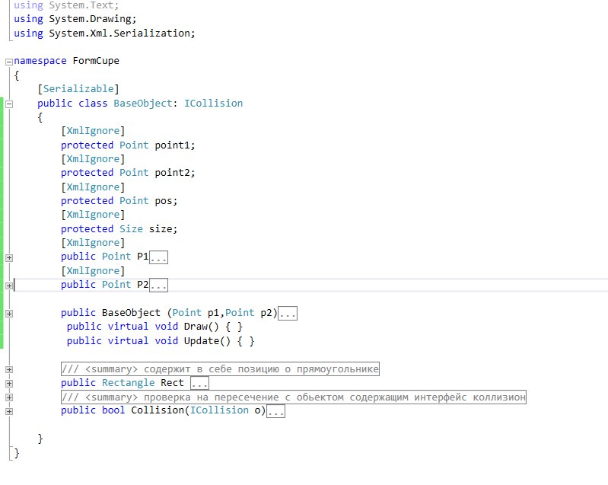Click the 'FormCupe' namespace name
Viewport: 608px width, 485px height.
pyautogui.click(x=96, y=61)
